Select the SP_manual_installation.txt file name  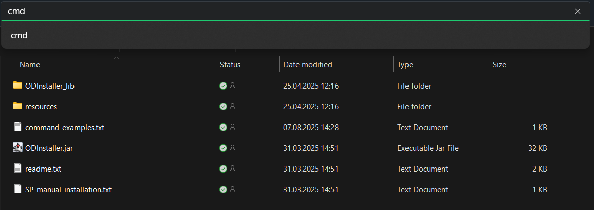pos(68,190)
